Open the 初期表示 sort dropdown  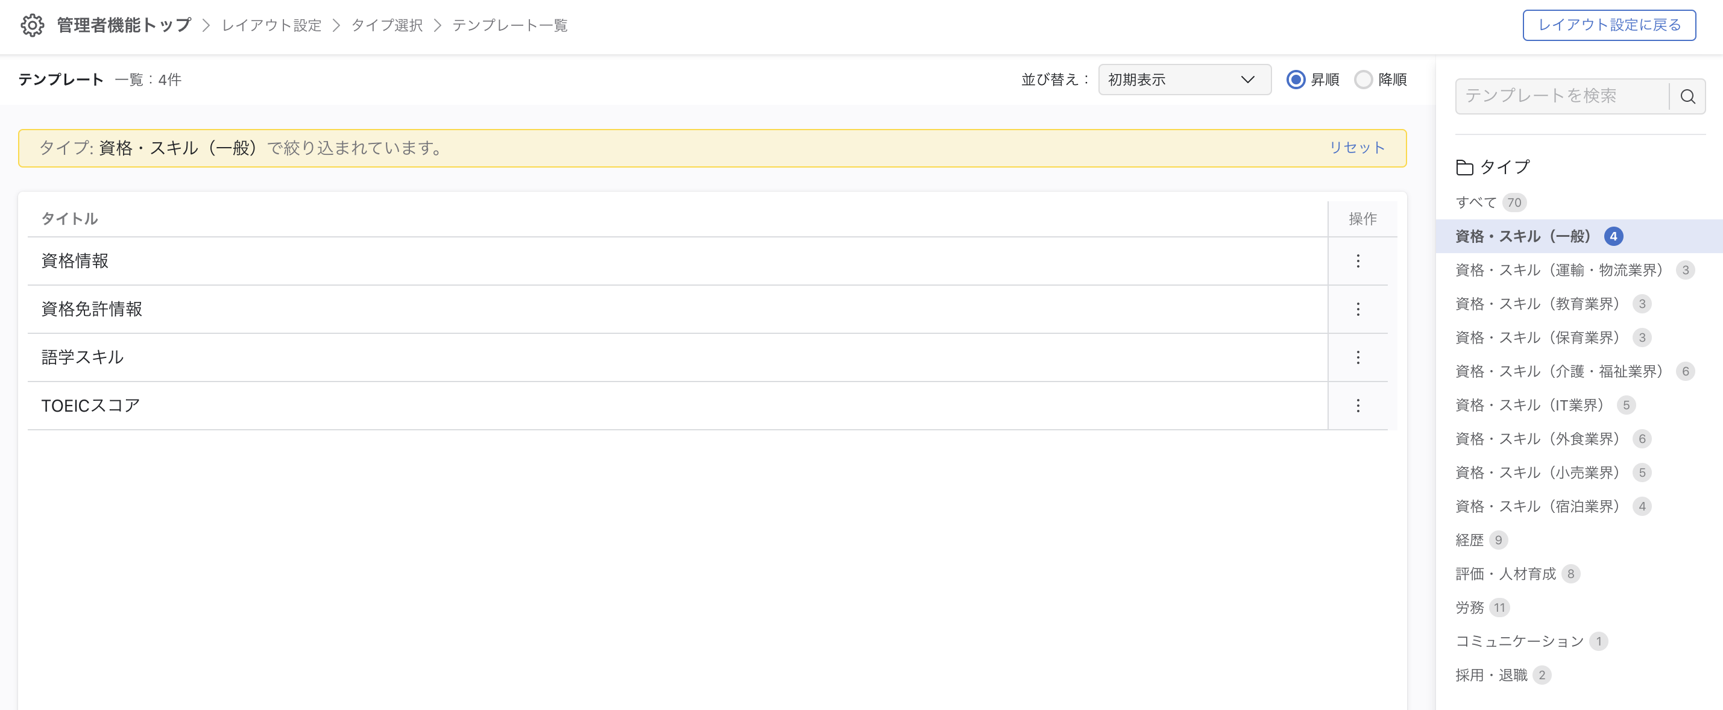[1184, 80]
